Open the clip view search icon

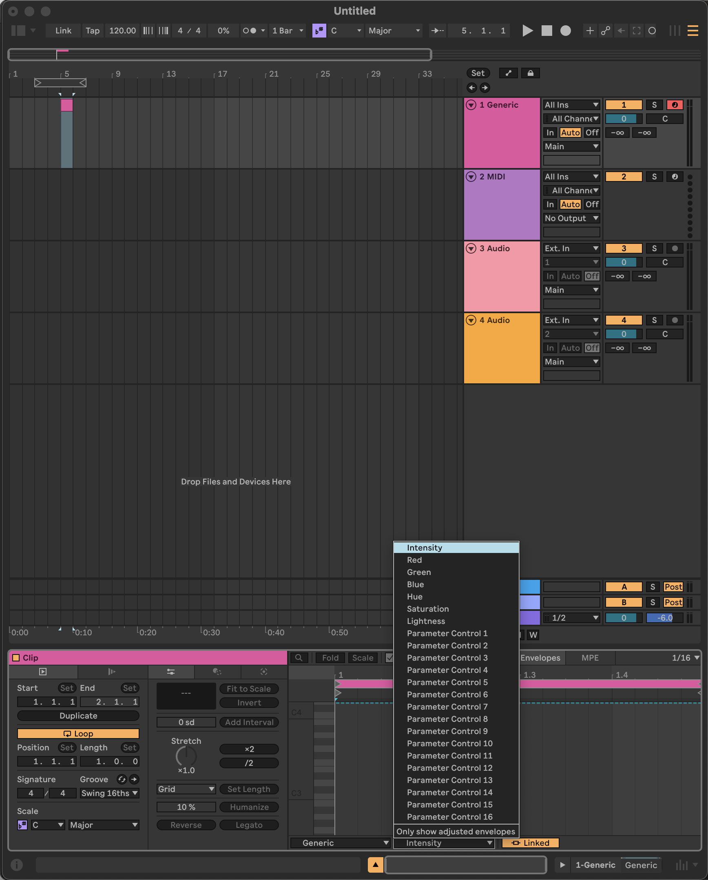[x=299, y=657]
